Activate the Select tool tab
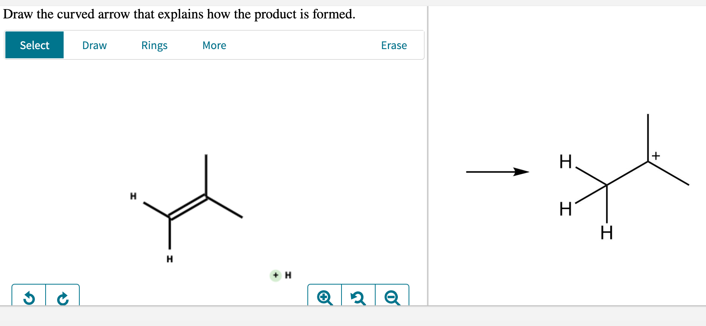 (x=34, y=45)
